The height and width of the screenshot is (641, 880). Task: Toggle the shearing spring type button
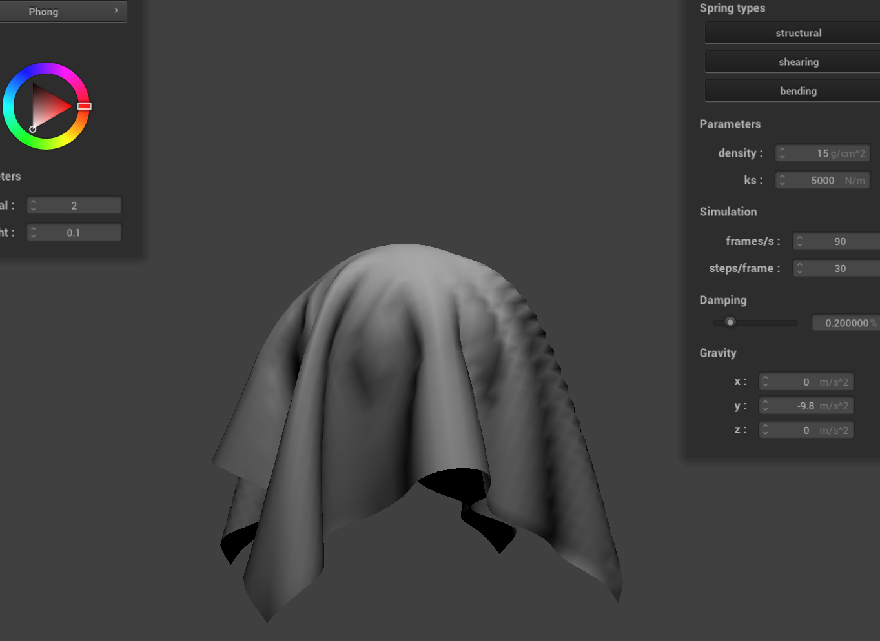(x=793, y=62)
